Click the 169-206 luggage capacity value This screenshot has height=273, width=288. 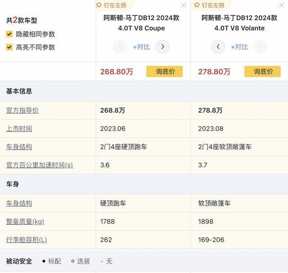point(211,240)
